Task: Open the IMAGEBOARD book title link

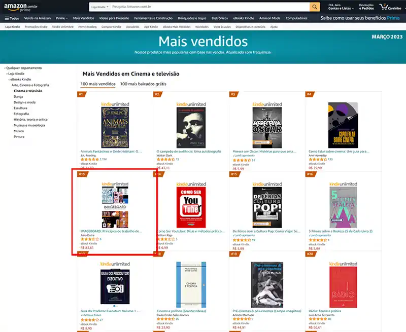Action: pos(111,231)
